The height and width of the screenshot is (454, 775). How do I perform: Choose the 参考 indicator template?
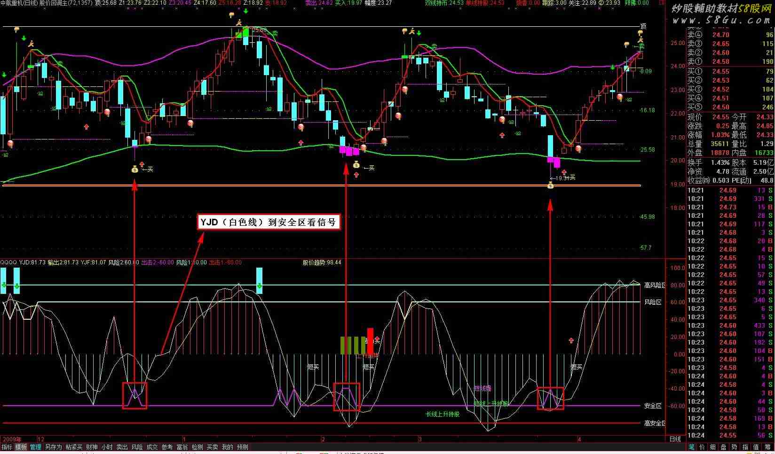[x=167, y=447]
